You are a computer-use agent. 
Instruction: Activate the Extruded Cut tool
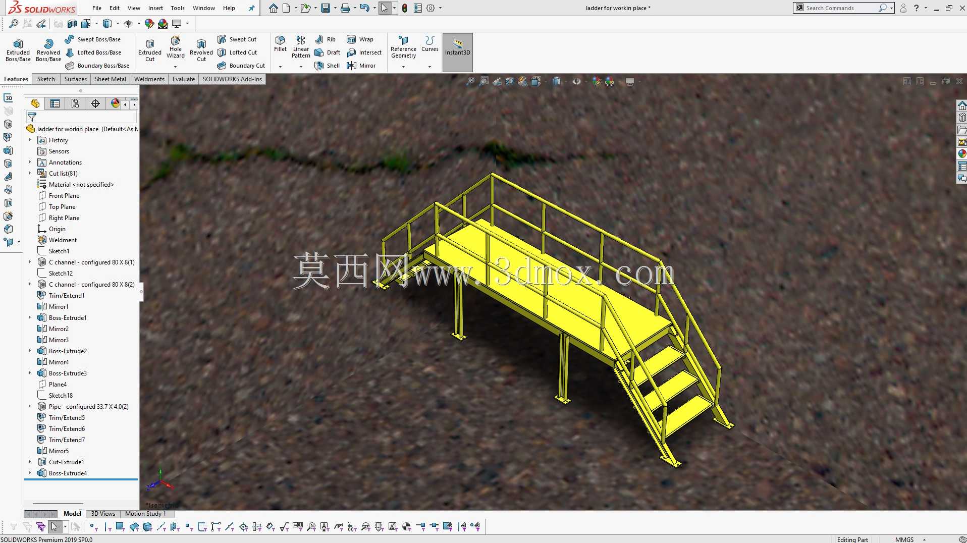[150, 50]
